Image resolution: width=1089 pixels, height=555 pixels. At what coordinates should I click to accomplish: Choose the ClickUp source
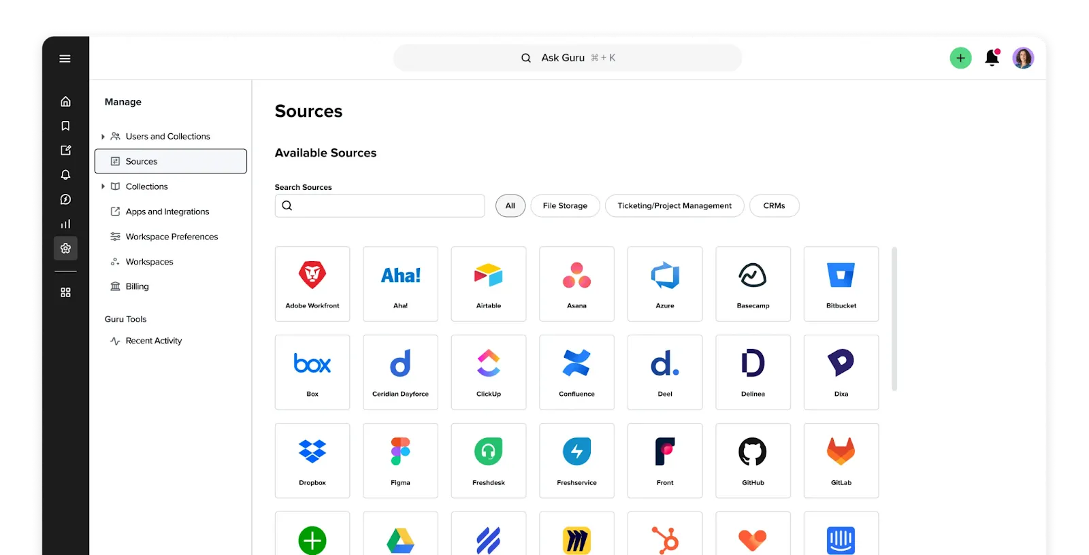489,372
